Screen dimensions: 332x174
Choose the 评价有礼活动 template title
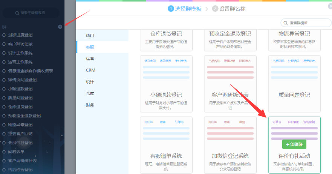[x=294, y=156]
